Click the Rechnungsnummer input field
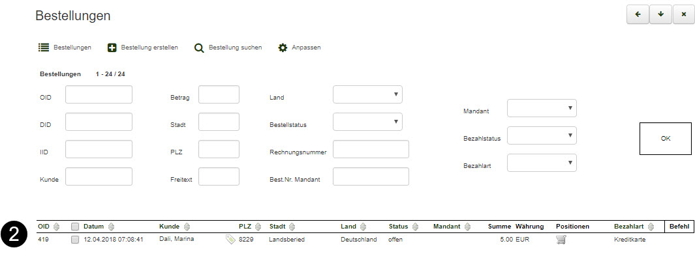 (371, 149)
